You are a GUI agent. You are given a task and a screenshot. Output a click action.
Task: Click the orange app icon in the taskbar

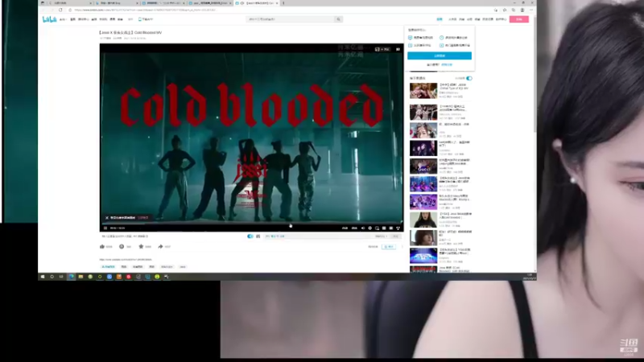tap(119, 277)
